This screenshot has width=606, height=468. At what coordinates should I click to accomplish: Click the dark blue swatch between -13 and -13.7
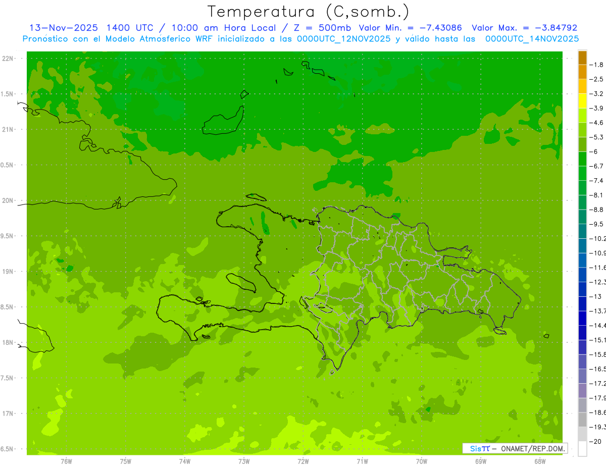pos(582,304)
